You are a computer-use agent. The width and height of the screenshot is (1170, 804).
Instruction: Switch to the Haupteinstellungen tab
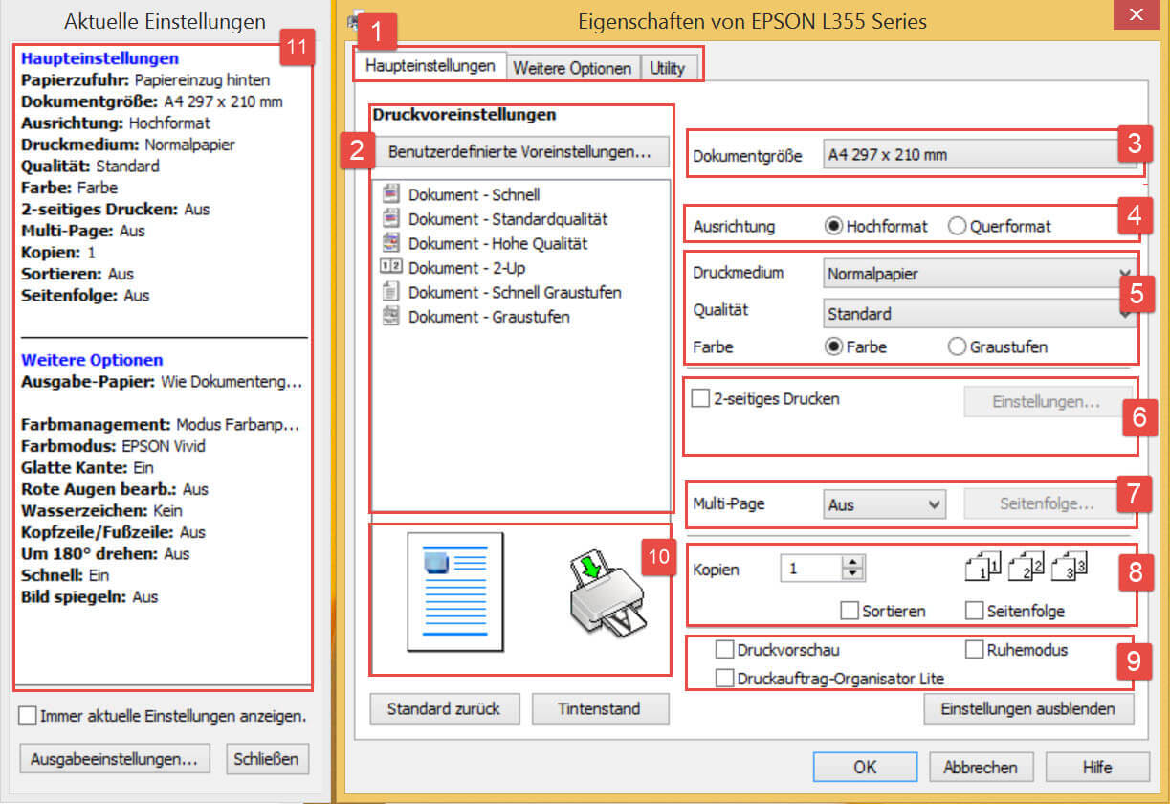[430, 66]
